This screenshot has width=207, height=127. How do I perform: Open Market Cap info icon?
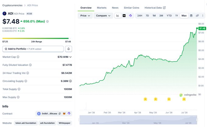18,57
